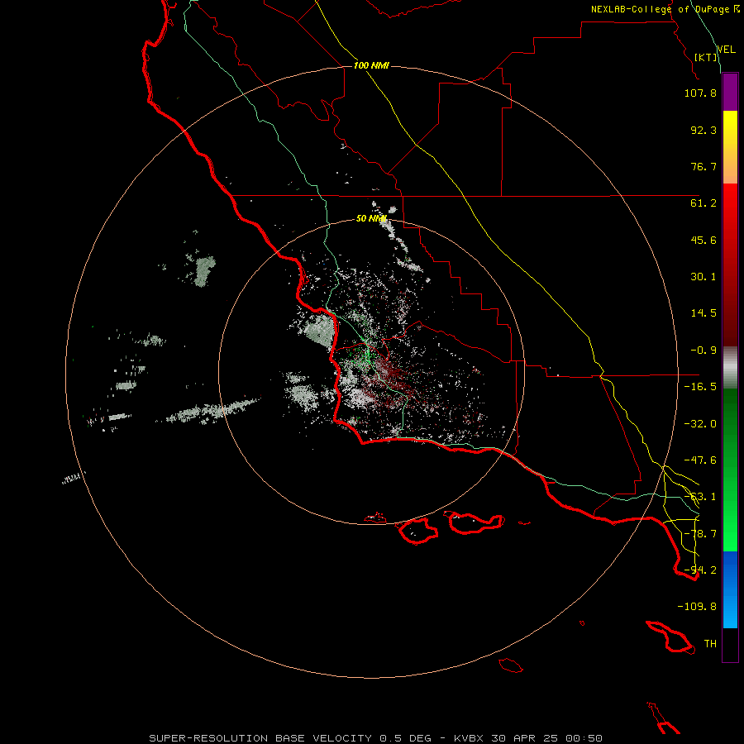744x744 pixels.
Task: Click the TH legend label
Action: (x=710, y=644)
